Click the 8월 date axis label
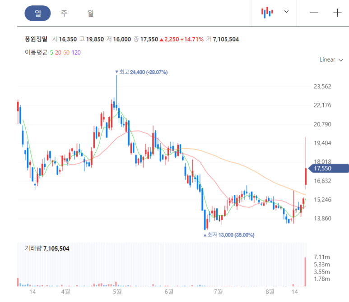The image size is (349, 302). point(270,292)
